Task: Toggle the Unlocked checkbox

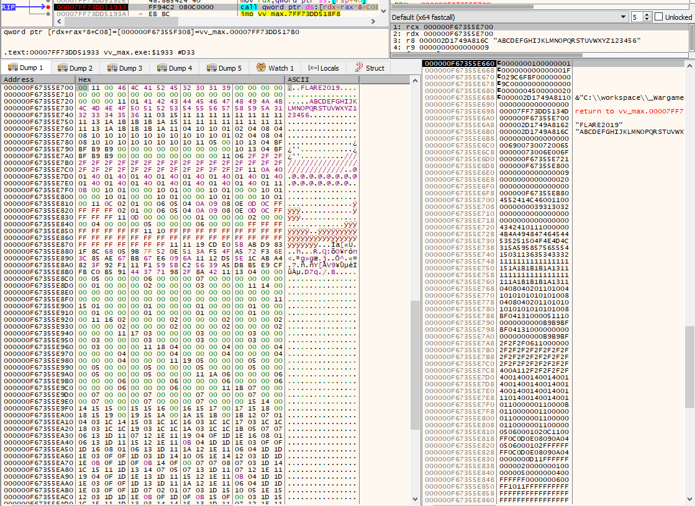Action: [658, 17]
